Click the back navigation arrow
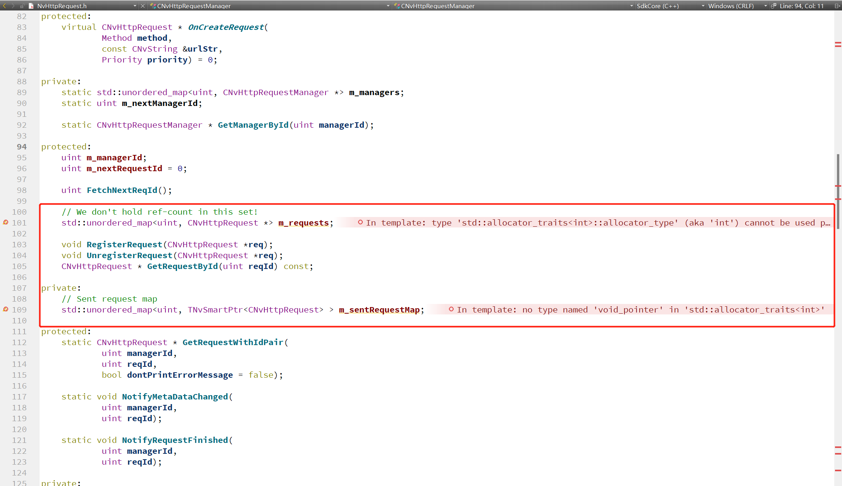Image resolution: width=842 pixels, height=486 pixels. tap(4, 6)
